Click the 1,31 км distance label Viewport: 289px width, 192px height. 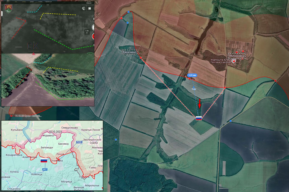click(193, 75)
